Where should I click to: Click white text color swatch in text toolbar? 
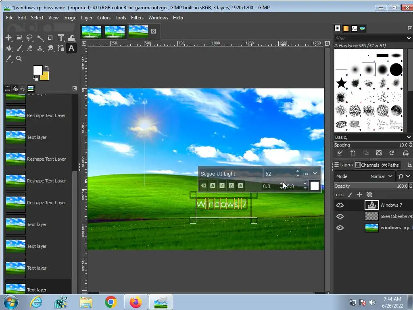315,186
